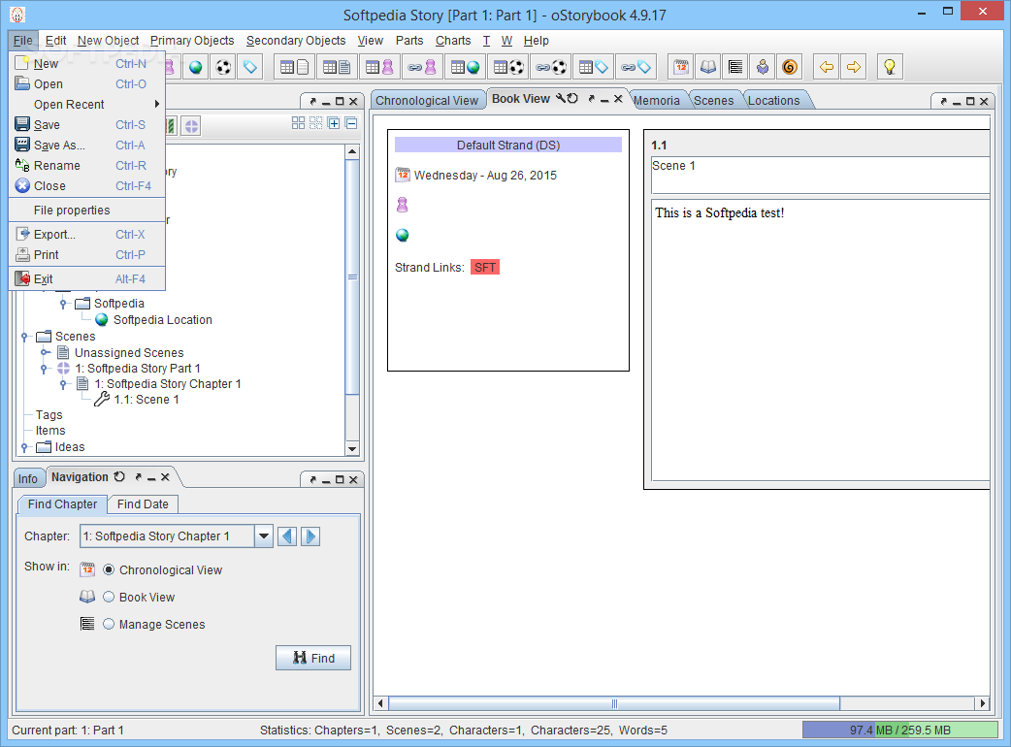Click the wrench options icon on Book View tab
Viewport: 1011px width, 747px height.
(560, 98)
